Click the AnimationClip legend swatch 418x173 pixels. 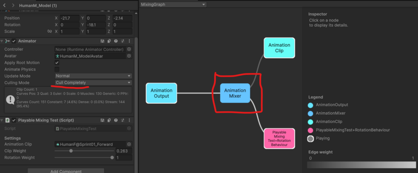tap(310, 122)
